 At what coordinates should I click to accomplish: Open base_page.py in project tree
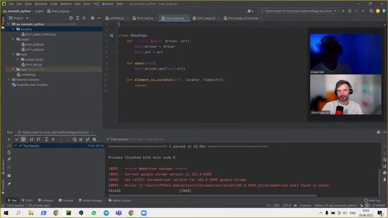coord(33,44)
